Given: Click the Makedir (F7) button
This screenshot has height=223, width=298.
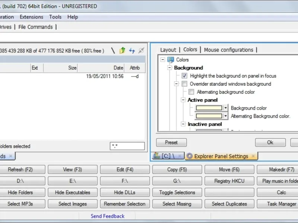Looking at the screenshot, I should pyautogui.click(x=278, y=169).
